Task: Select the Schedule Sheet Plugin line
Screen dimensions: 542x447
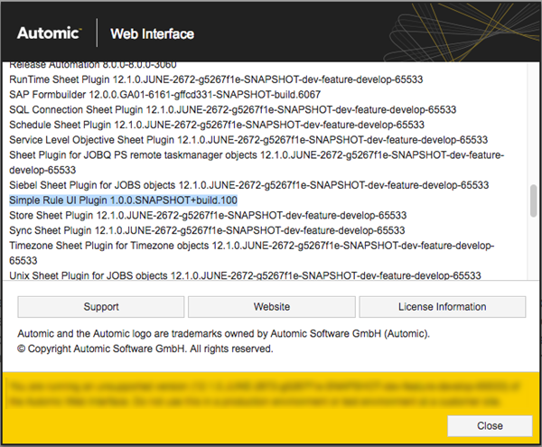Action: point(217,125)
